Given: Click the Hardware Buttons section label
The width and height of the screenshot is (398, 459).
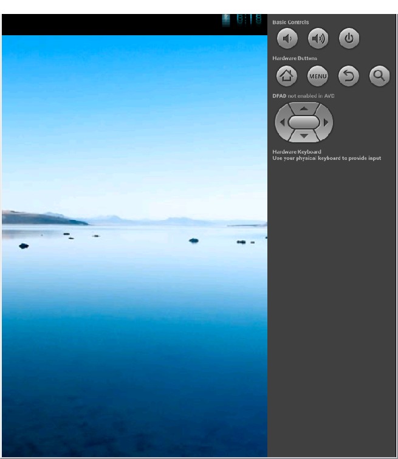Looking at the screenshot, I should (295, 58).
